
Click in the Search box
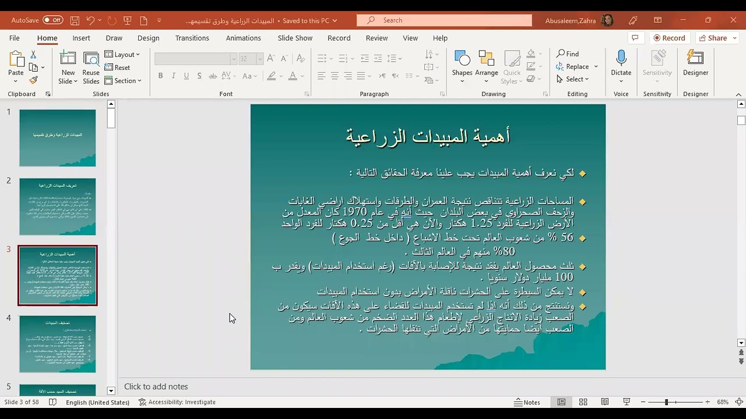(444, 20)
